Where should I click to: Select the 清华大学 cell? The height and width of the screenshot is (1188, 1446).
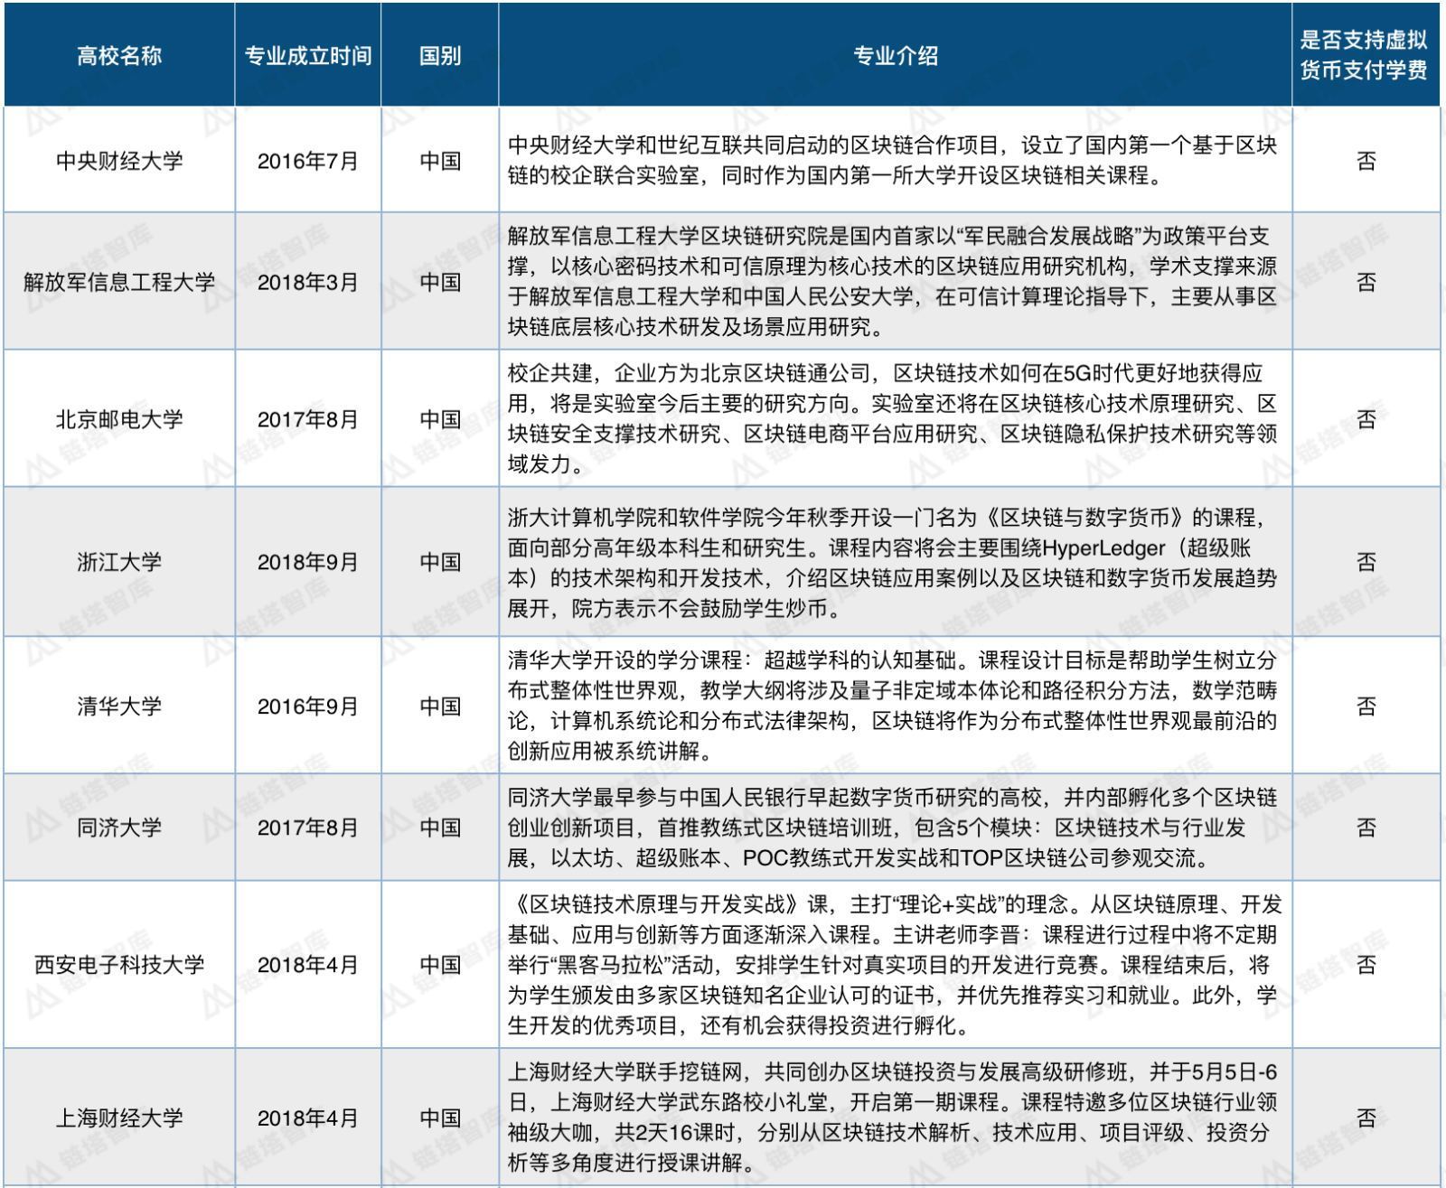click(119, 706)
